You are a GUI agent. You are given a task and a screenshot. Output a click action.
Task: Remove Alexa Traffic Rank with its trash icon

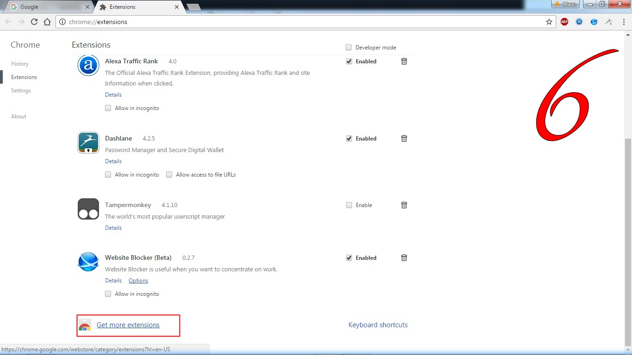click(404, 61)
